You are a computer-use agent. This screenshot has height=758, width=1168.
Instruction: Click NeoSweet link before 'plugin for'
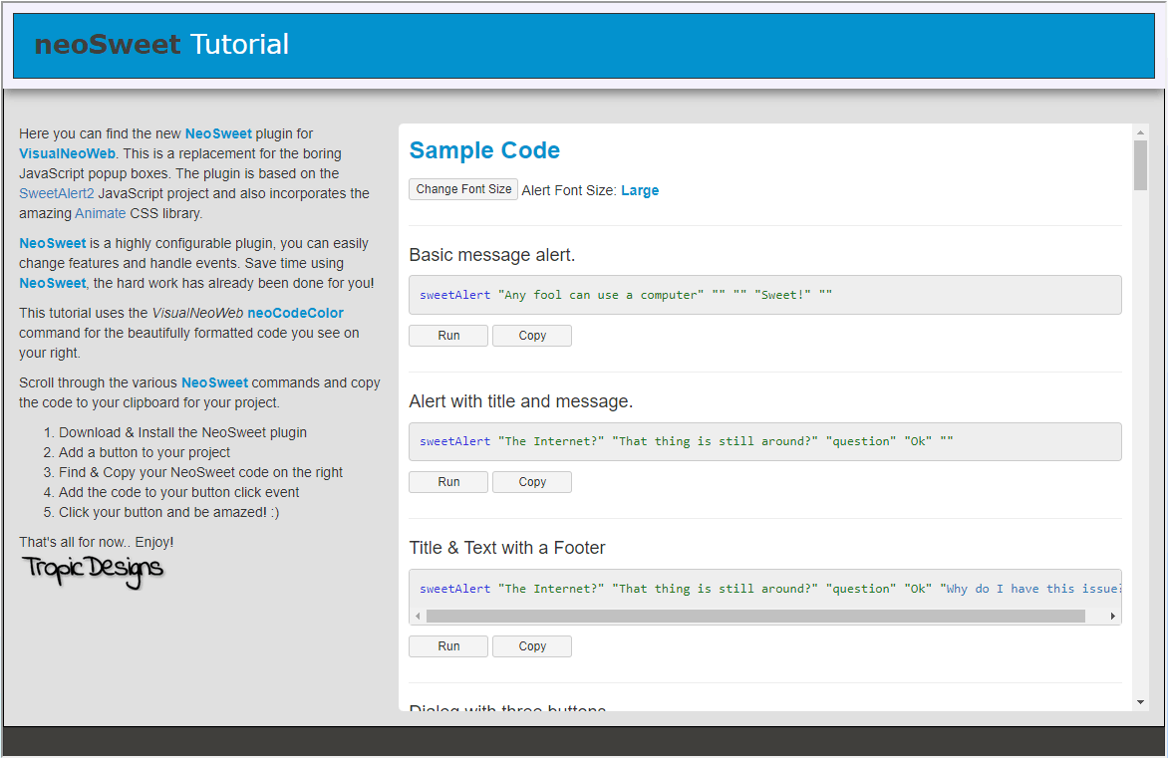(218, 134)
